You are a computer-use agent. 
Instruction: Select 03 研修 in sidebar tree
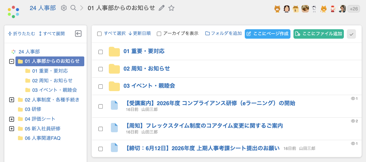(x=33, y=109)
